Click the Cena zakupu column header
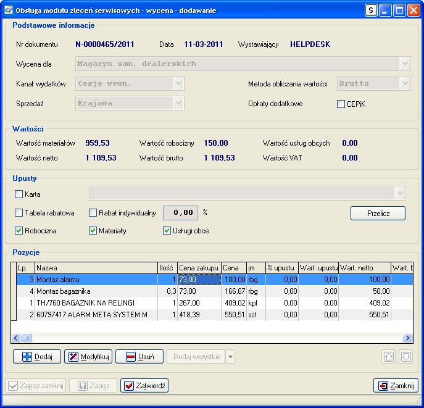This screenshot has width=424, height=408. pos(199,268)
